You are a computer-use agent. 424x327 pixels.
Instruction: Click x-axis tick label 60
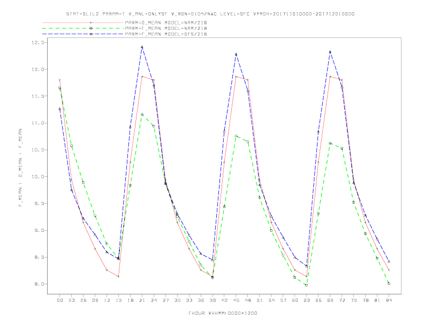click(295, 300)
